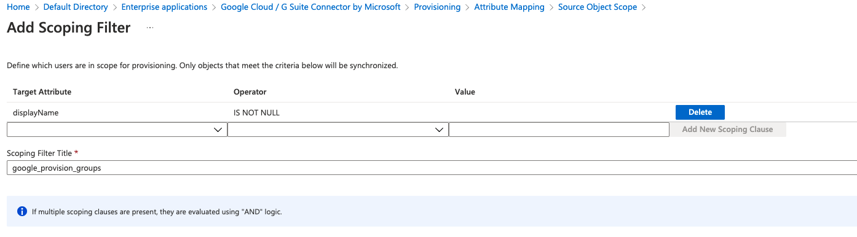This screenshot has height=237, width=857.
Task: Click the blue info icon
Action: [x=22, y=212]
